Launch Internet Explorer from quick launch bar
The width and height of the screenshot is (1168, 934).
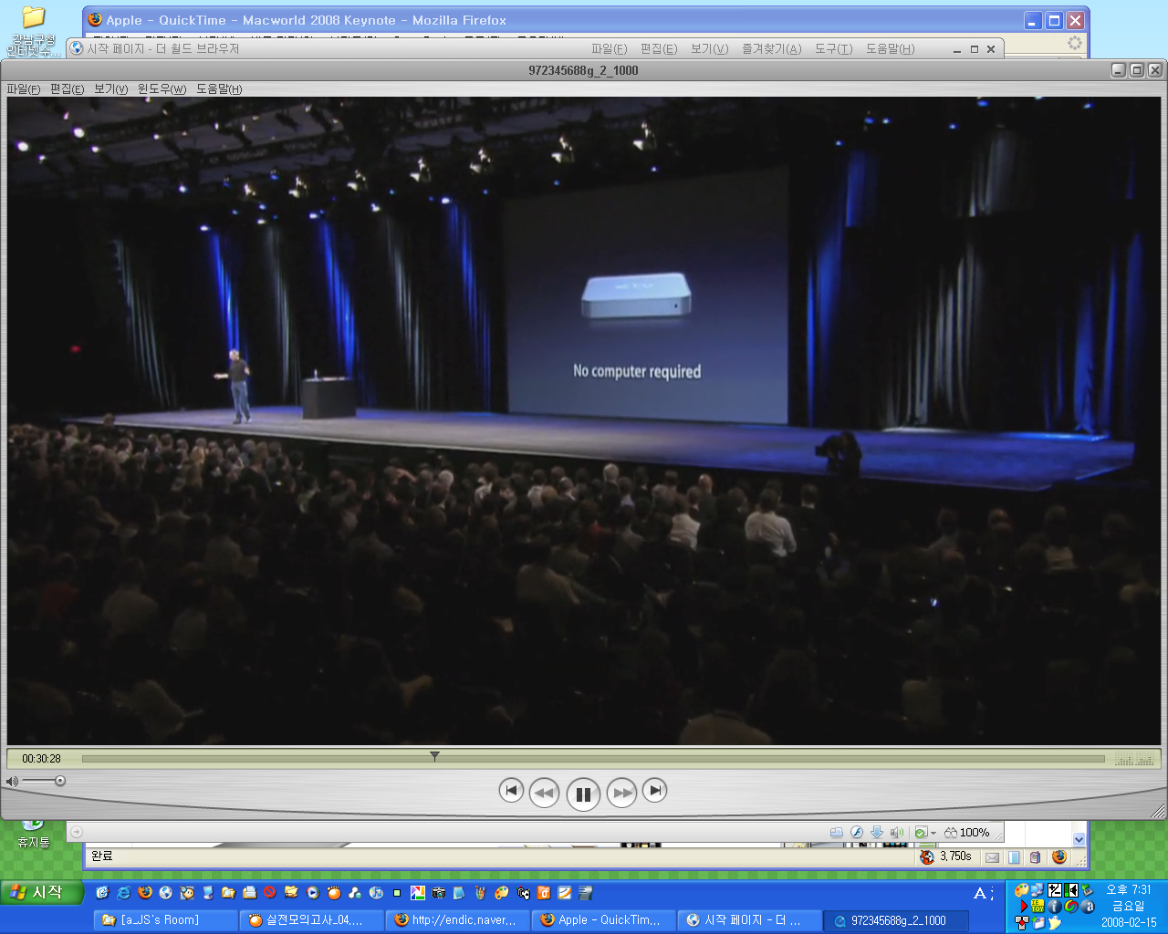[x=124, y=893]
